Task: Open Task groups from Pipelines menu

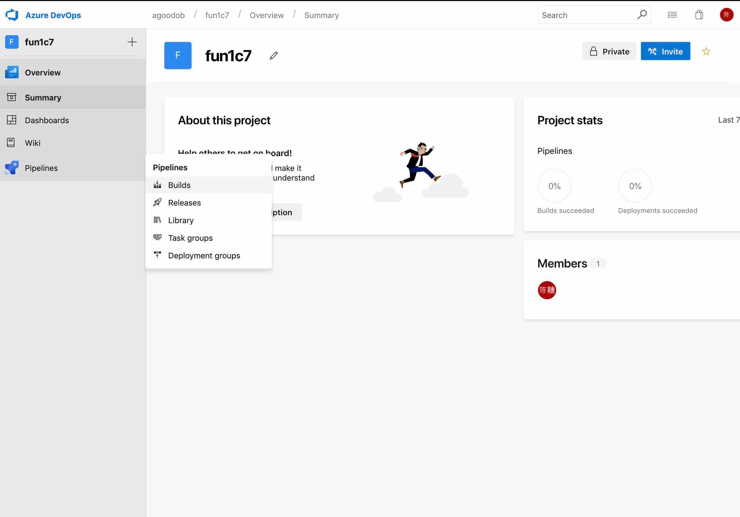Action: click(x=190, y=238)
